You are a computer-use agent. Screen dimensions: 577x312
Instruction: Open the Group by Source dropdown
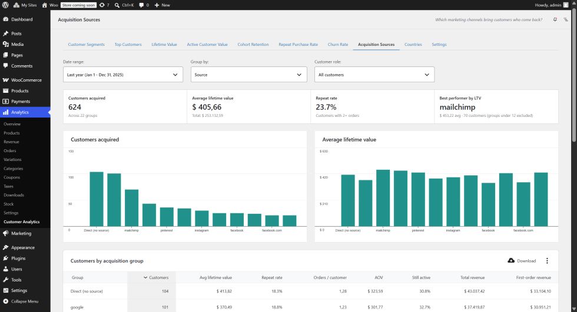(x=248, y=75)
